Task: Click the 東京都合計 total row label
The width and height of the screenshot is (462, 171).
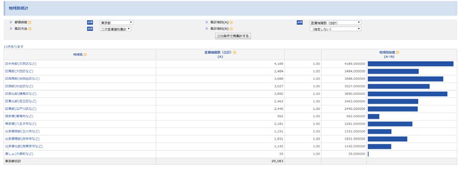Action: pyautogui.click(x=13, y=161)
